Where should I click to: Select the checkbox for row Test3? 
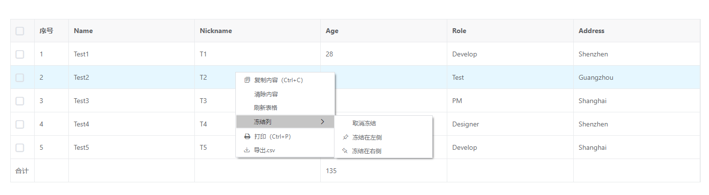[x=20, y=101]
